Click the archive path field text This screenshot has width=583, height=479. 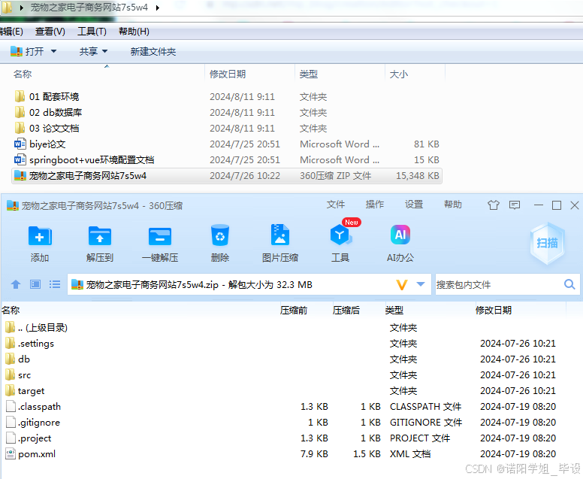coord(199,285)
